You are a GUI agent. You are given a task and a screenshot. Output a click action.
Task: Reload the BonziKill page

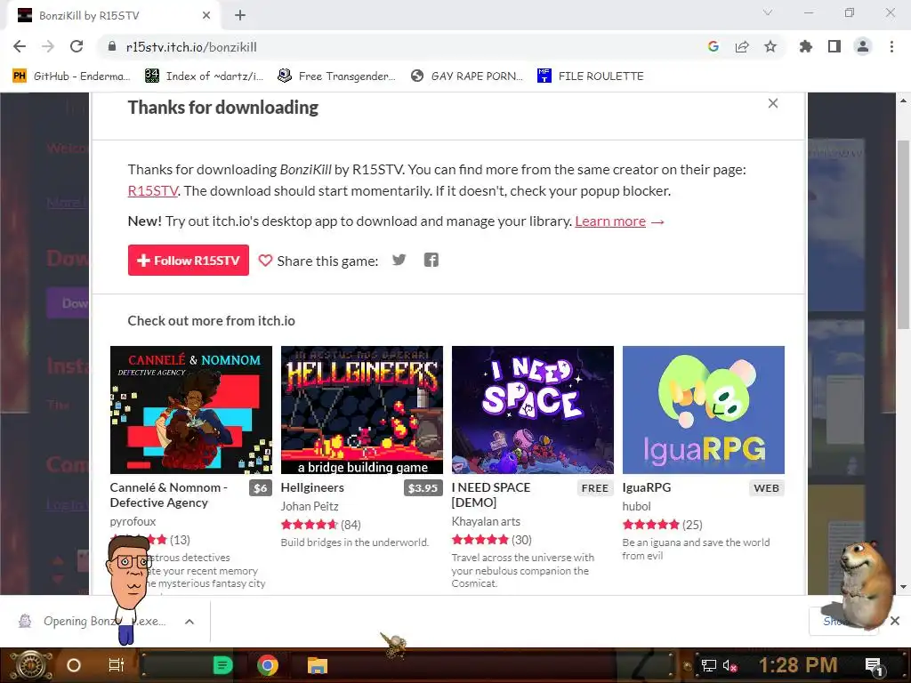click(x=77, y=46)
